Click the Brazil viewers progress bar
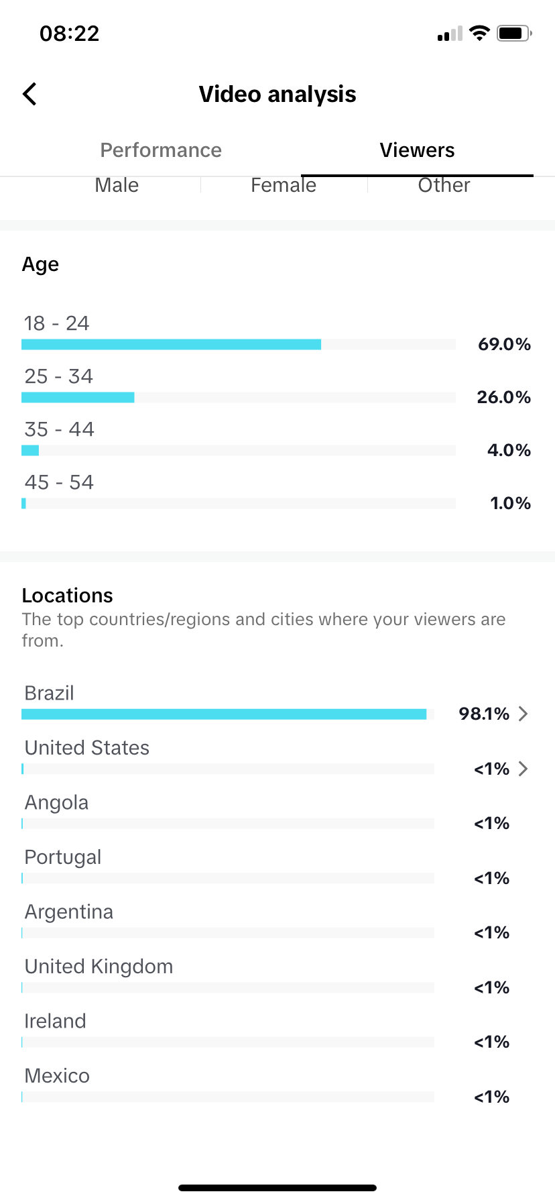555x1202 pixels. pos(228,714)
